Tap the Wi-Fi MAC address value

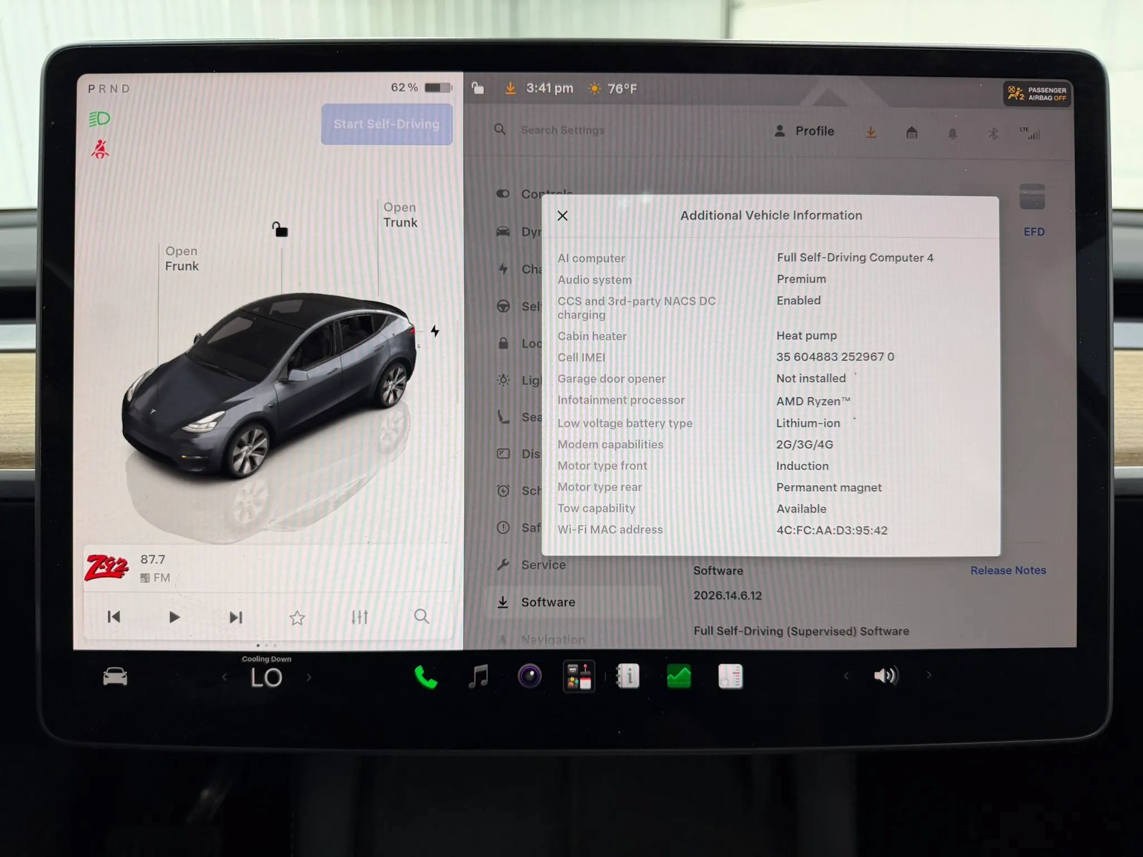click(832, 530)
